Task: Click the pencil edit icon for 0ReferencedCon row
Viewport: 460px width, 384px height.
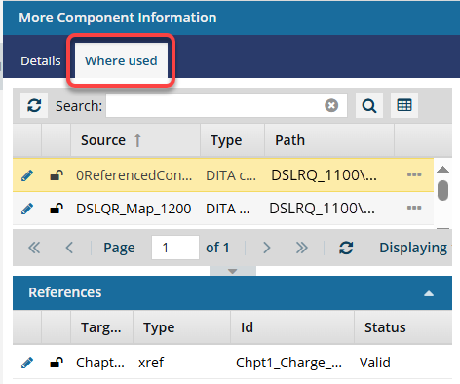Action: click(27, 175)
